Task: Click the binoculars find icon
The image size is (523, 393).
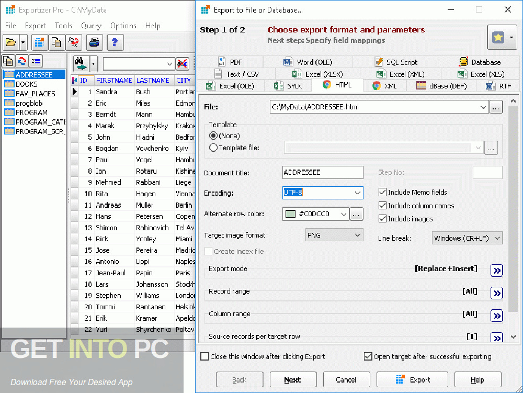Action: pos(81,63)
